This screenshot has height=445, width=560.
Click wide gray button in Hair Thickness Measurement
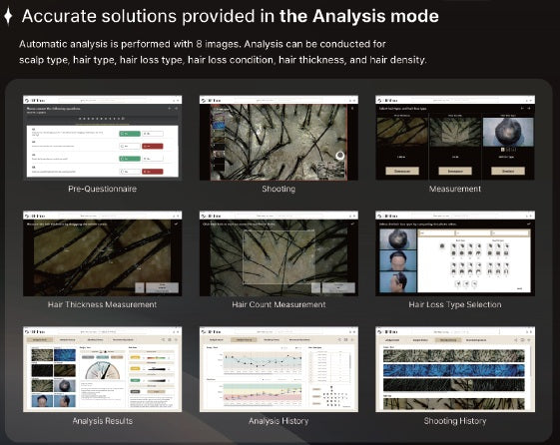click(x=162, y=287)
